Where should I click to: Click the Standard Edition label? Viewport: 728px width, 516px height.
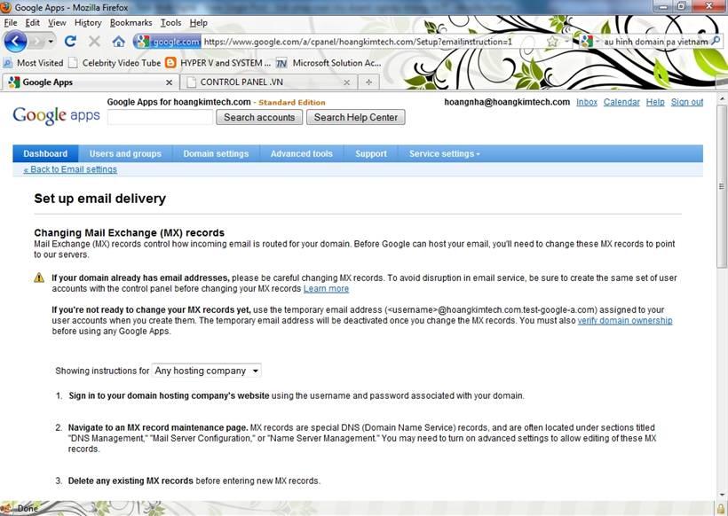pos(291,103)
